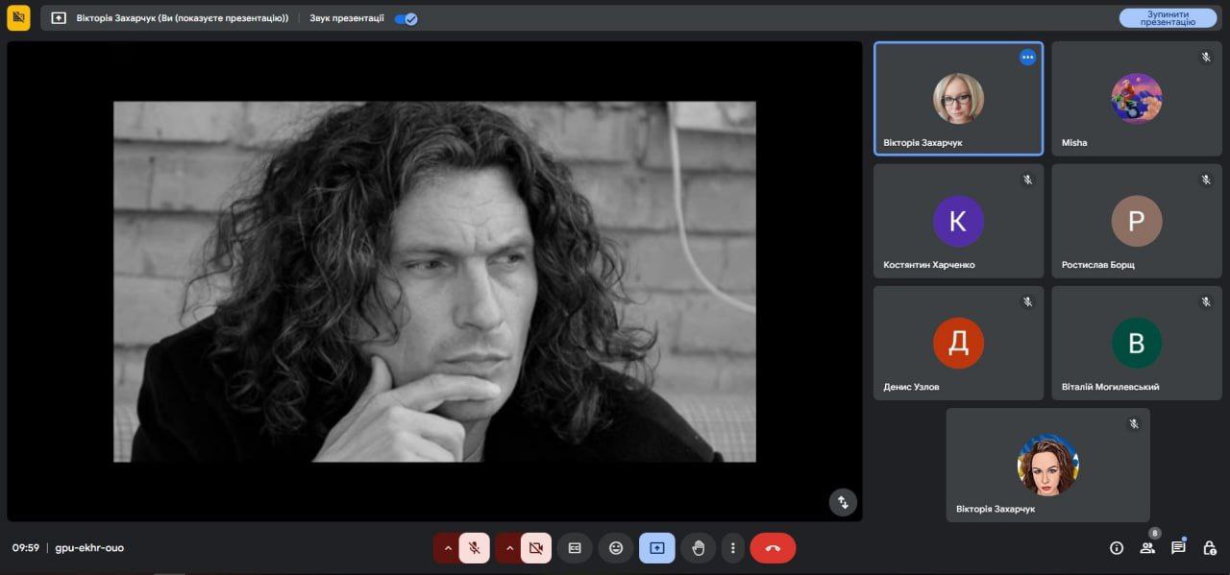Expand video settings arrow beside camera
The height and width of the screenshot is (575, 1230).
click(509, 548)
